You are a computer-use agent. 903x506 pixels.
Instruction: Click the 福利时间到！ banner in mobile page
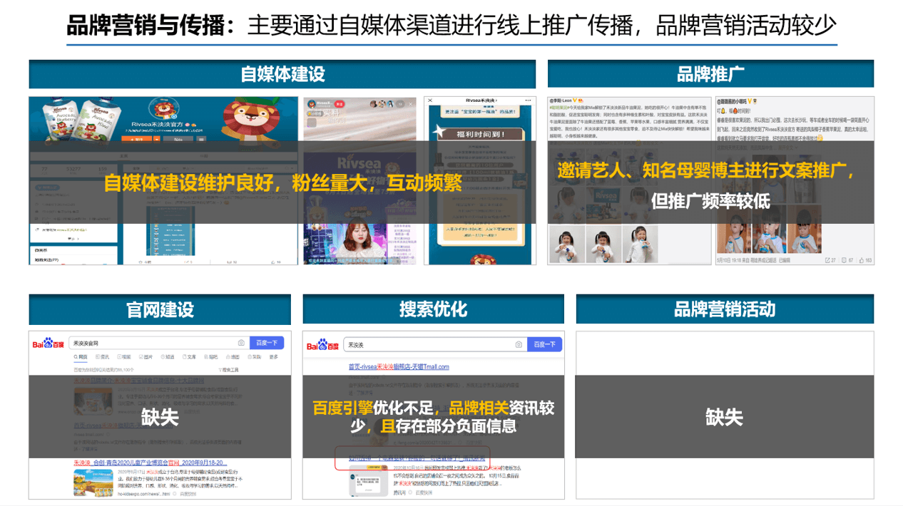pos(479,133)
